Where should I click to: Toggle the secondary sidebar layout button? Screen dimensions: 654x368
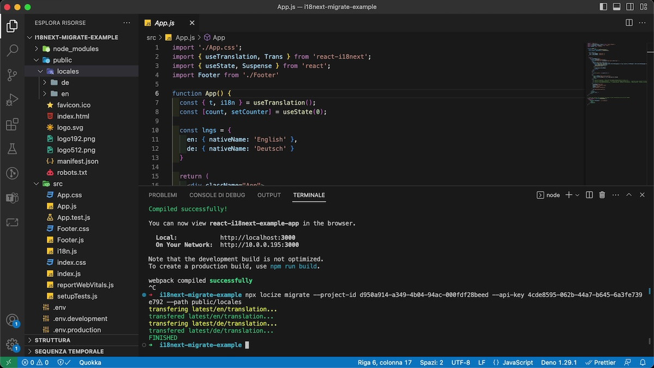(x=629, y=7)
